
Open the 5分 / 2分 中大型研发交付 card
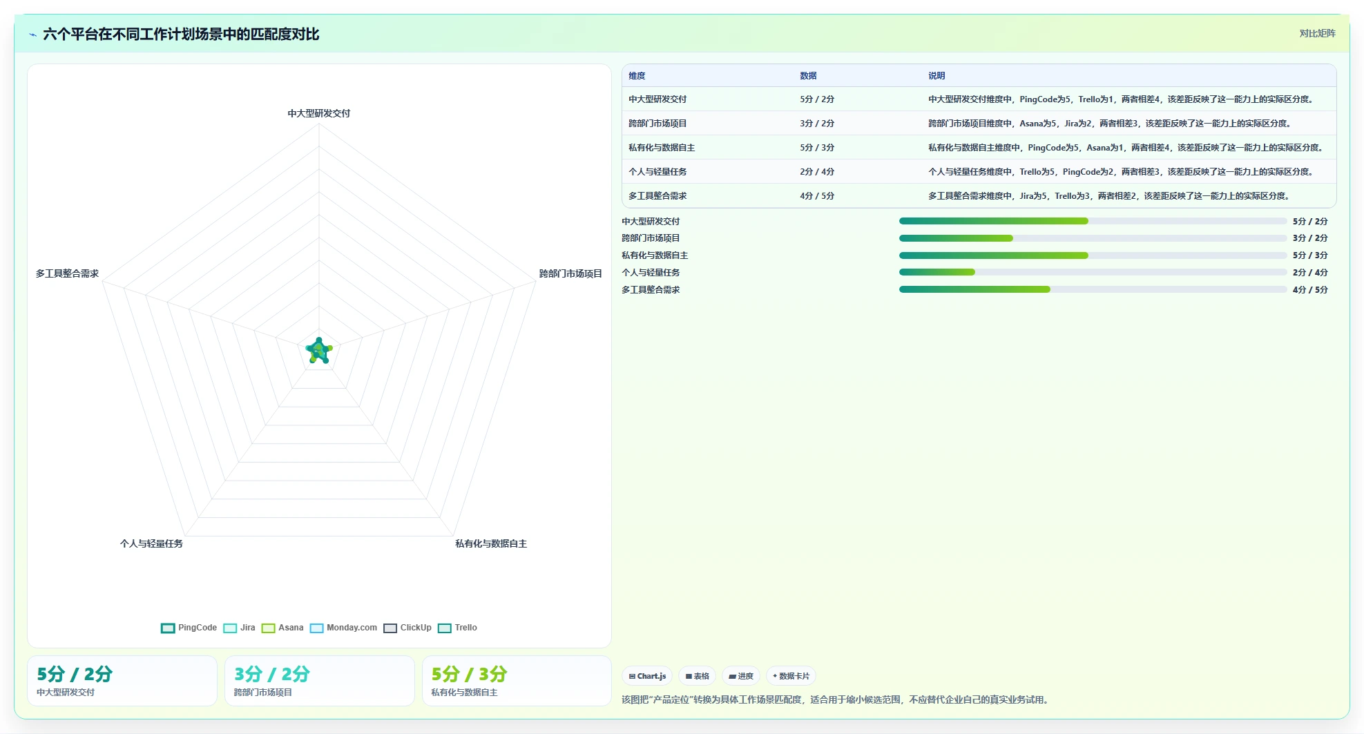pyautogui.click(x=122, y=681)
